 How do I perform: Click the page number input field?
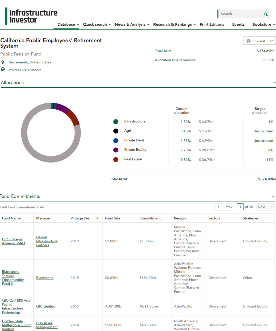pos(240,207)
